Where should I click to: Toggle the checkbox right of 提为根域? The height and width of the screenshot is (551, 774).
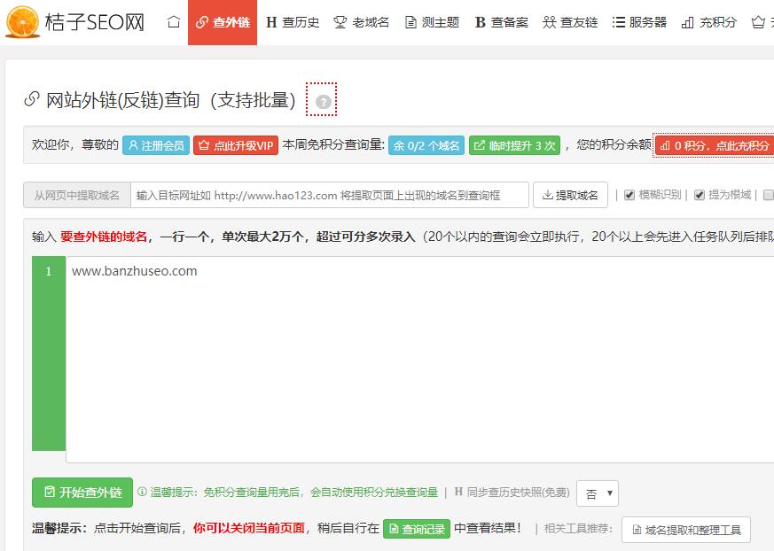point(766,194)
